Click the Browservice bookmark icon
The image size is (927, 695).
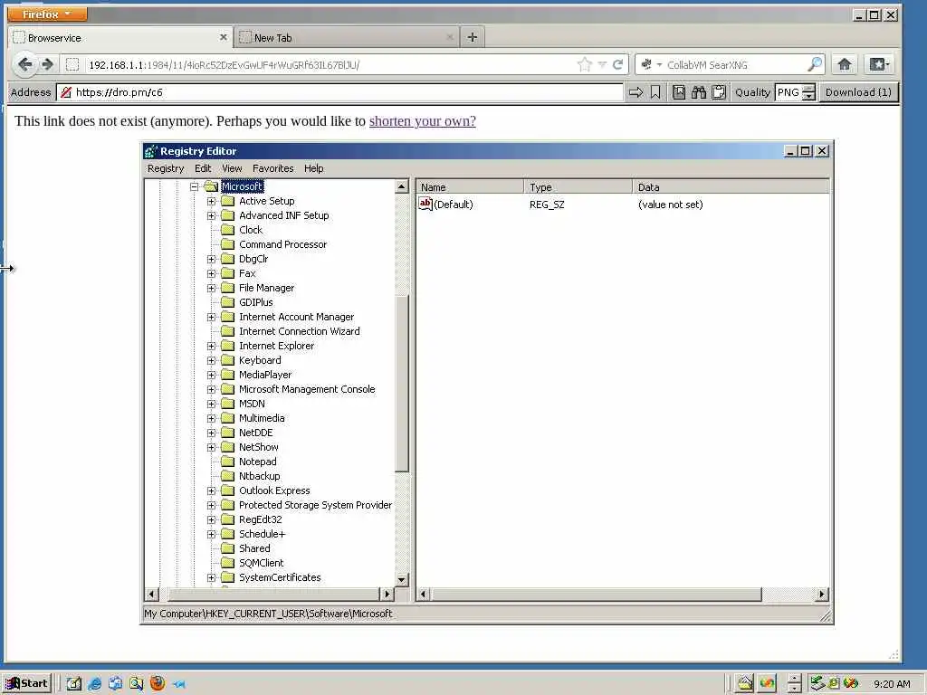point(655,92)
